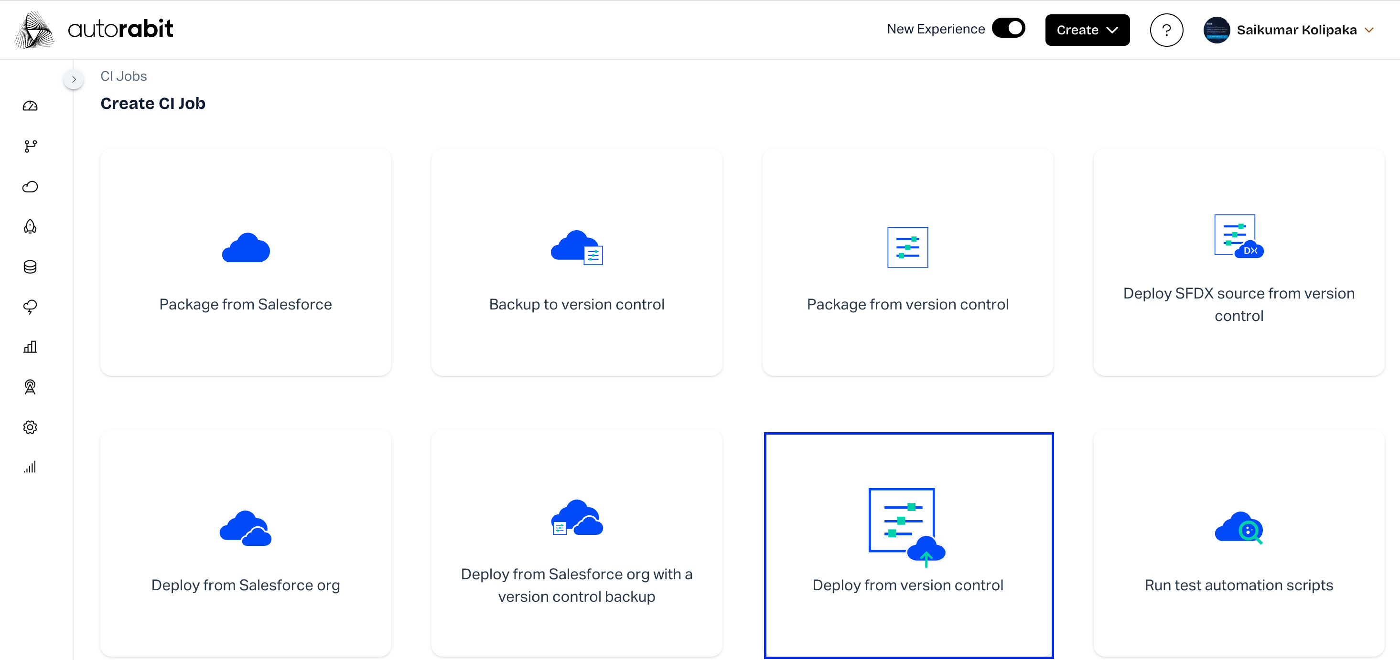Open the version control branch icon

coord(30,146)
